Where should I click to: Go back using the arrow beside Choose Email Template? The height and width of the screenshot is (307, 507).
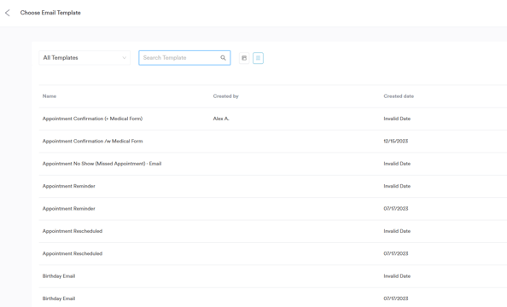click(8, 13)
